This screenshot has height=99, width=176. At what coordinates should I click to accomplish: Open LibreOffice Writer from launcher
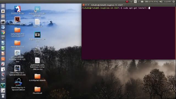click(x=3, y=43)
